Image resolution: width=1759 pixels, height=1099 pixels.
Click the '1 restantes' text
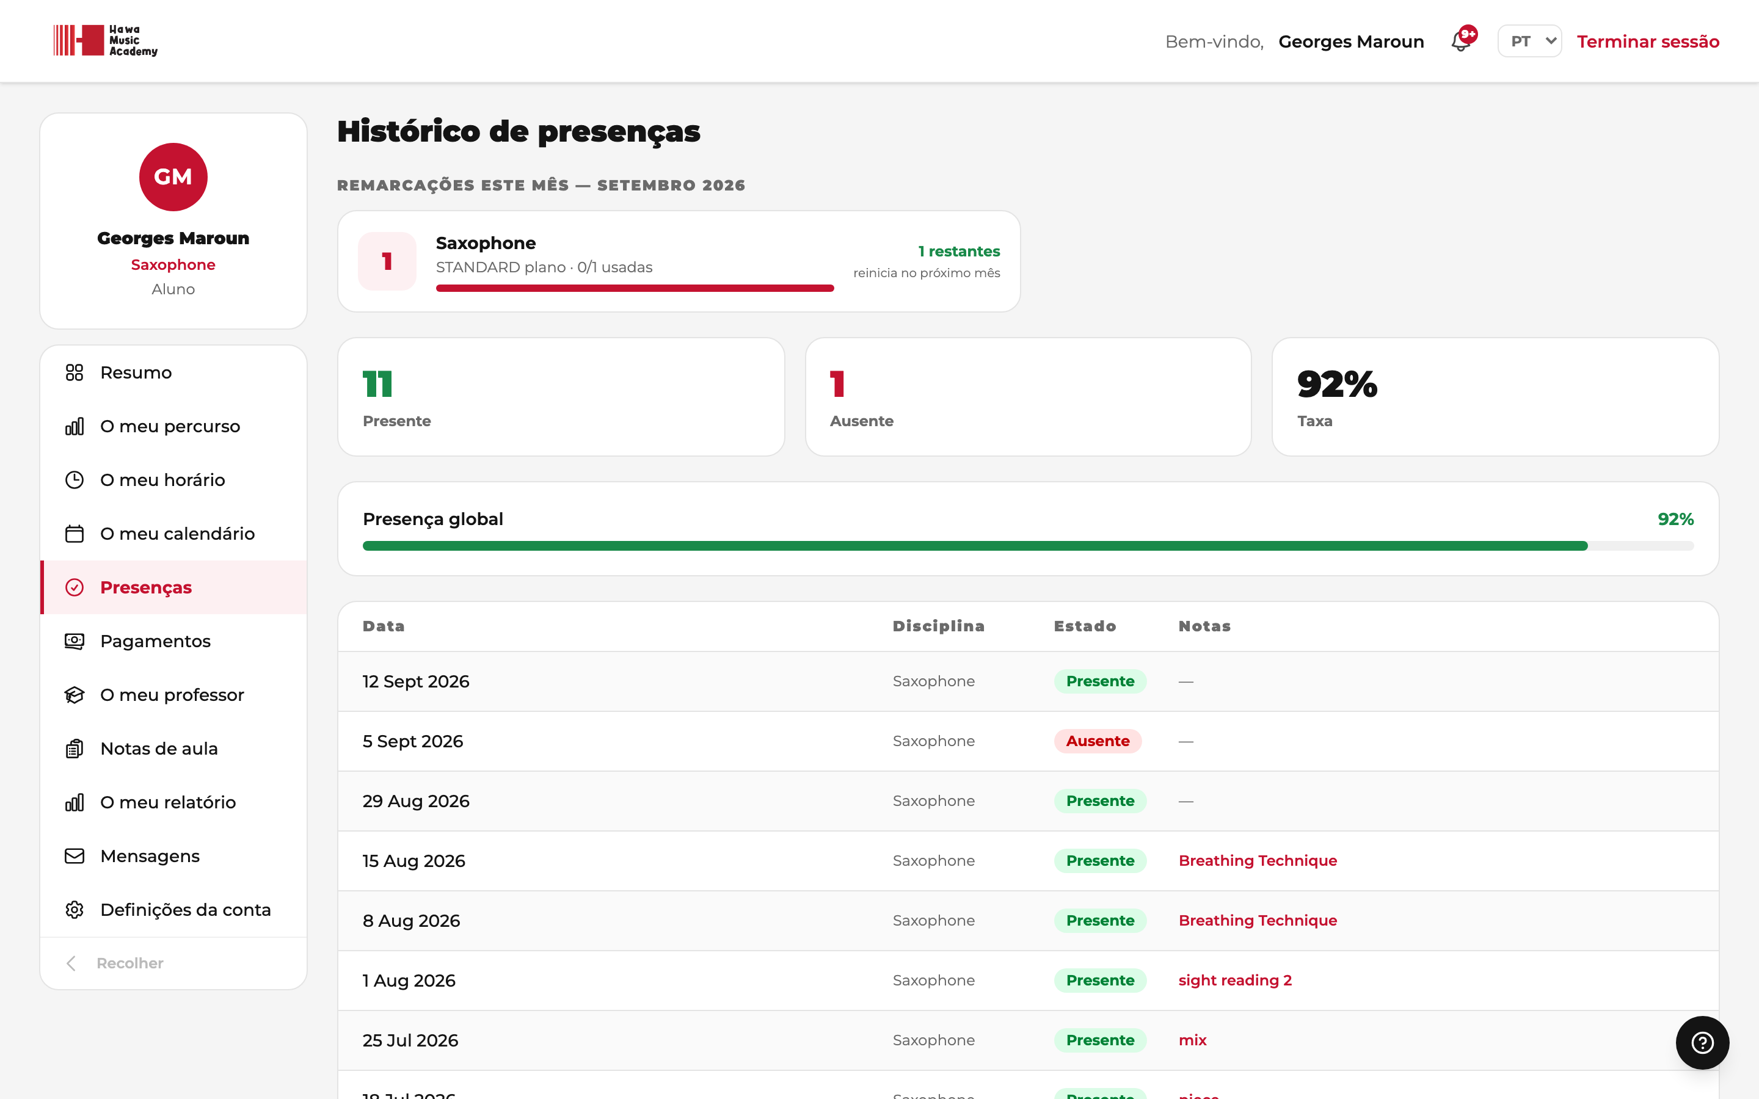click(x=959, y=251)
